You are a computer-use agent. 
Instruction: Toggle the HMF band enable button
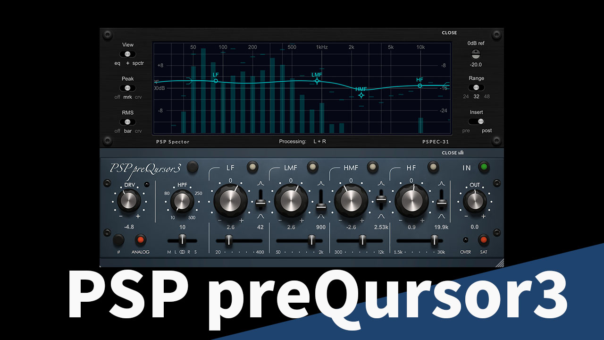pyautogui.click(x=373, y=167)
